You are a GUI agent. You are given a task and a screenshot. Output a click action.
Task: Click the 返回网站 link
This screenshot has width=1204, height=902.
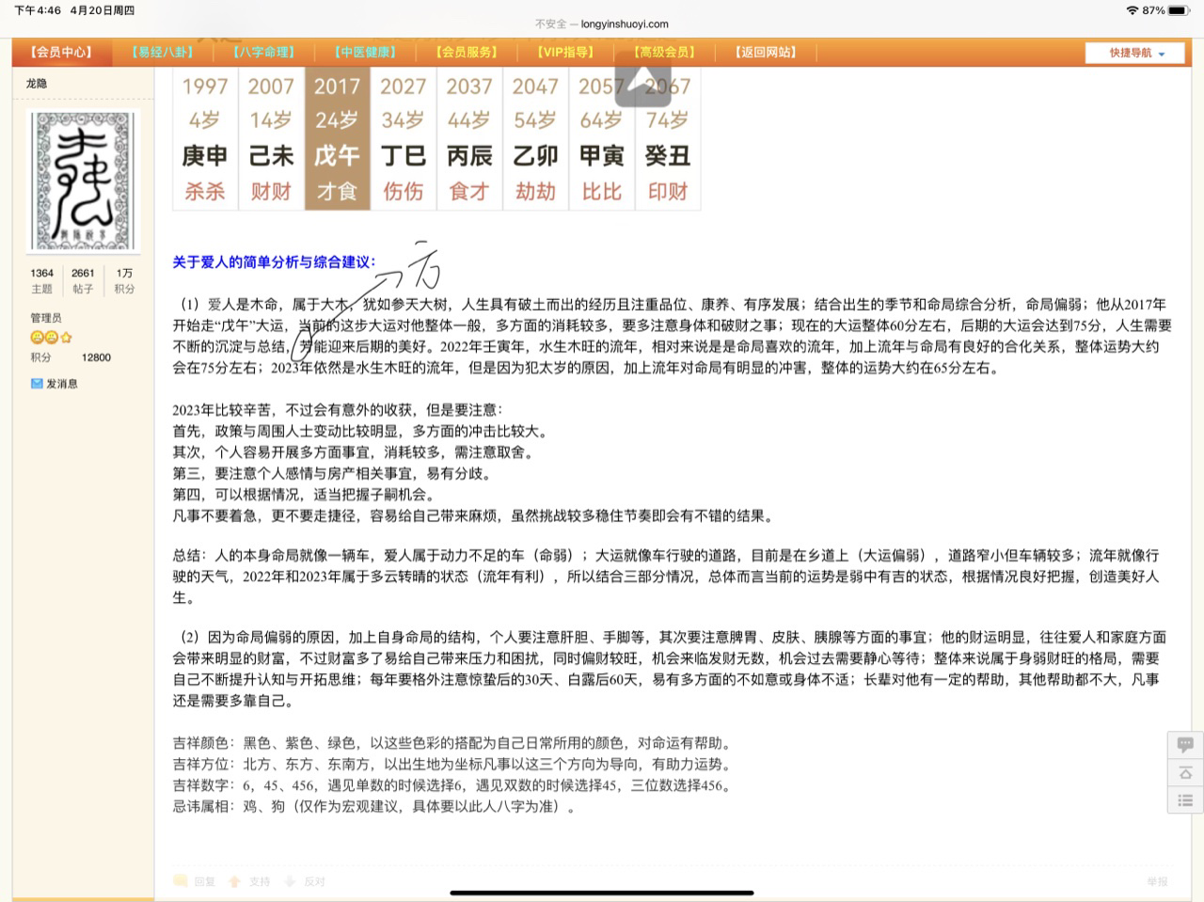click(765, 53)
